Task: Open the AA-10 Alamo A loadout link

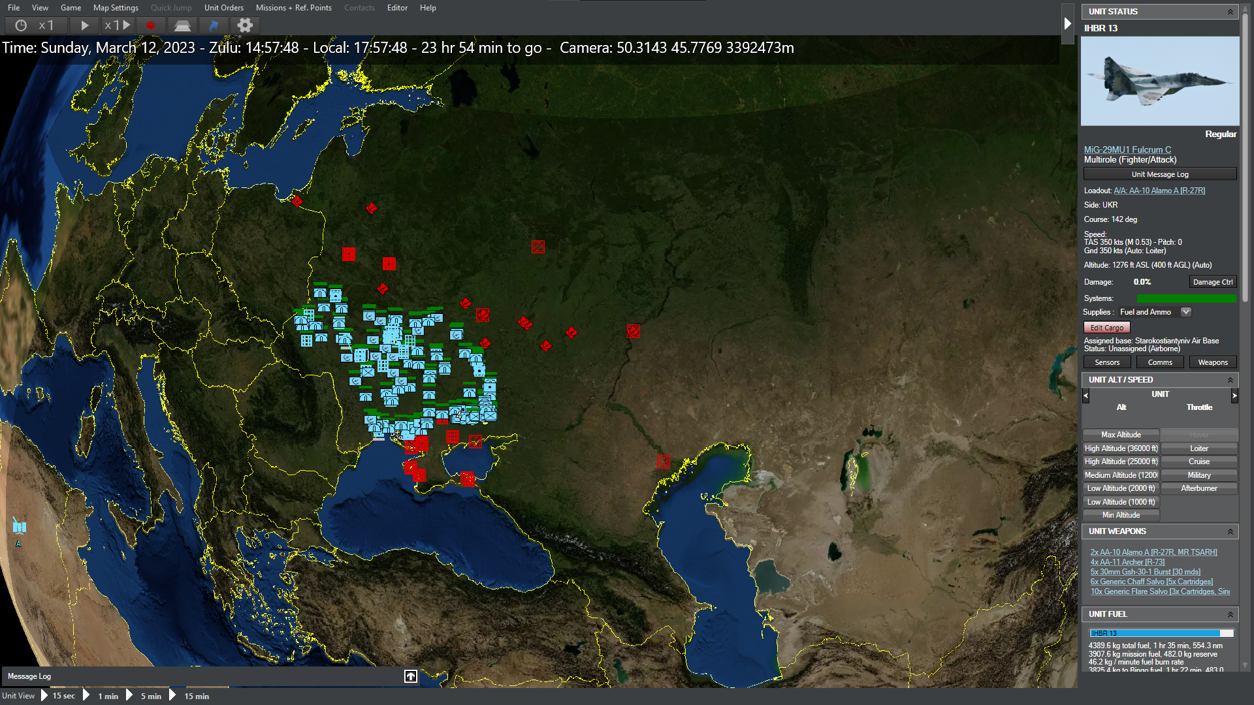Action: (x=1159, y=191)
